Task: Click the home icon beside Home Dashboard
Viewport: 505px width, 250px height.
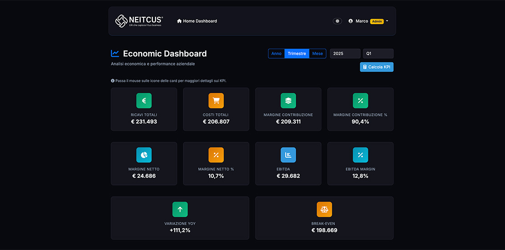Action: point(179,21)
